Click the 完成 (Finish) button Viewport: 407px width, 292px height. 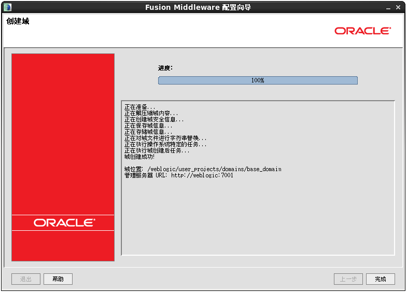pyautogui.click(x=380, y=279)
